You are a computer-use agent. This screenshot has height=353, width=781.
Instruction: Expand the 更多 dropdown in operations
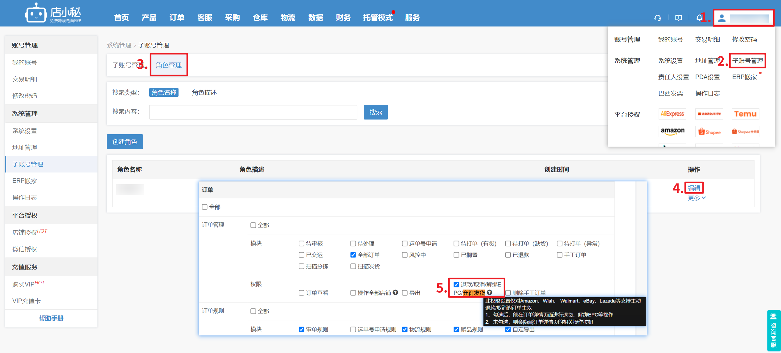pyautogui.click(x=696, y=198)
